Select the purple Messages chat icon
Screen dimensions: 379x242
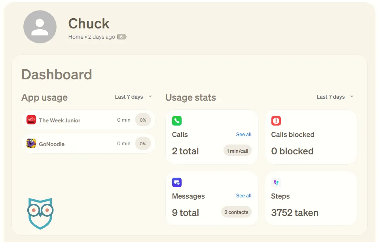(x=177, y=182)
